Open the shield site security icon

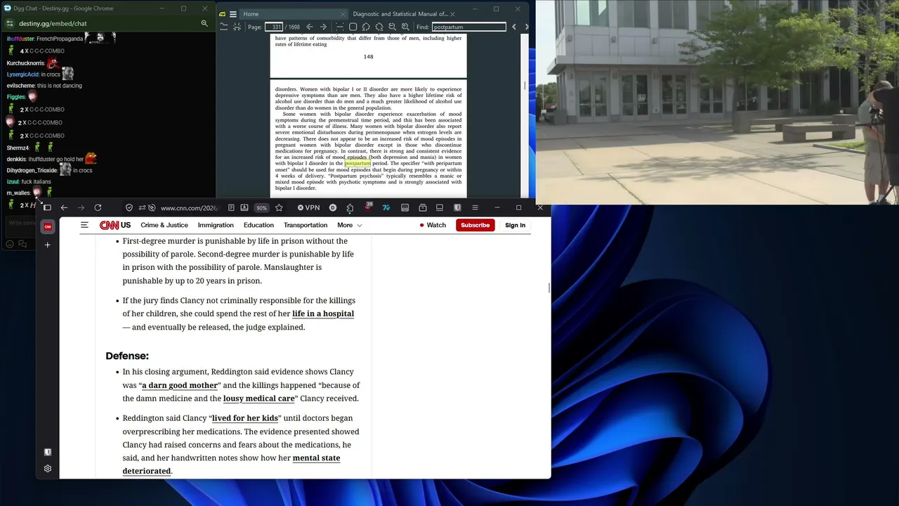pyautogui.click(x=129, y=208)
